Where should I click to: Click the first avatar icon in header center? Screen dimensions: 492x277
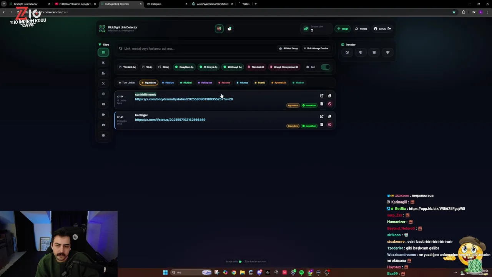(x=219, y=28)
